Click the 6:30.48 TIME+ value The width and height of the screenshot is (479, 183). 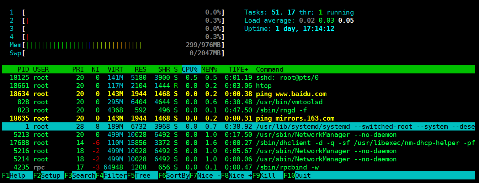239,102
